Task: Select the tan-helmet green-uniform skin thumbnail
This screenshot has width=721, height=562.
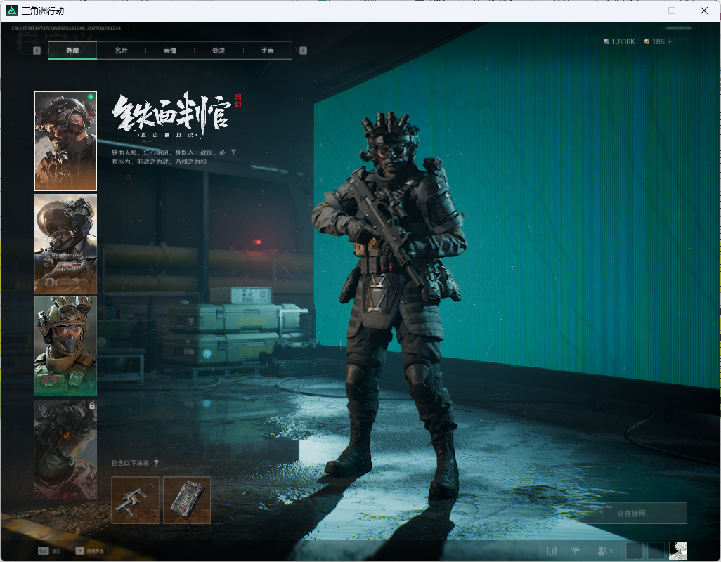Action: click(x=66, y=346)
